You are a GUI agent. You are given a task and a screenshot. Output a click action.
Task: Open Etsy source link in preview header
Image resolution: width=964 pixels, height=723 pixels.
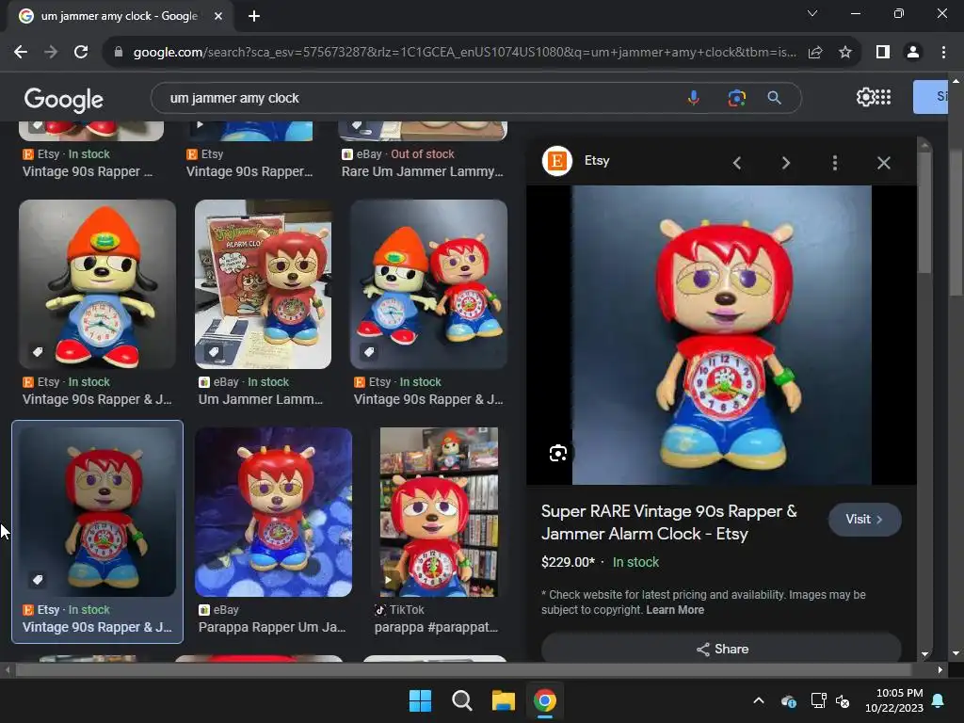coord(576,161)
